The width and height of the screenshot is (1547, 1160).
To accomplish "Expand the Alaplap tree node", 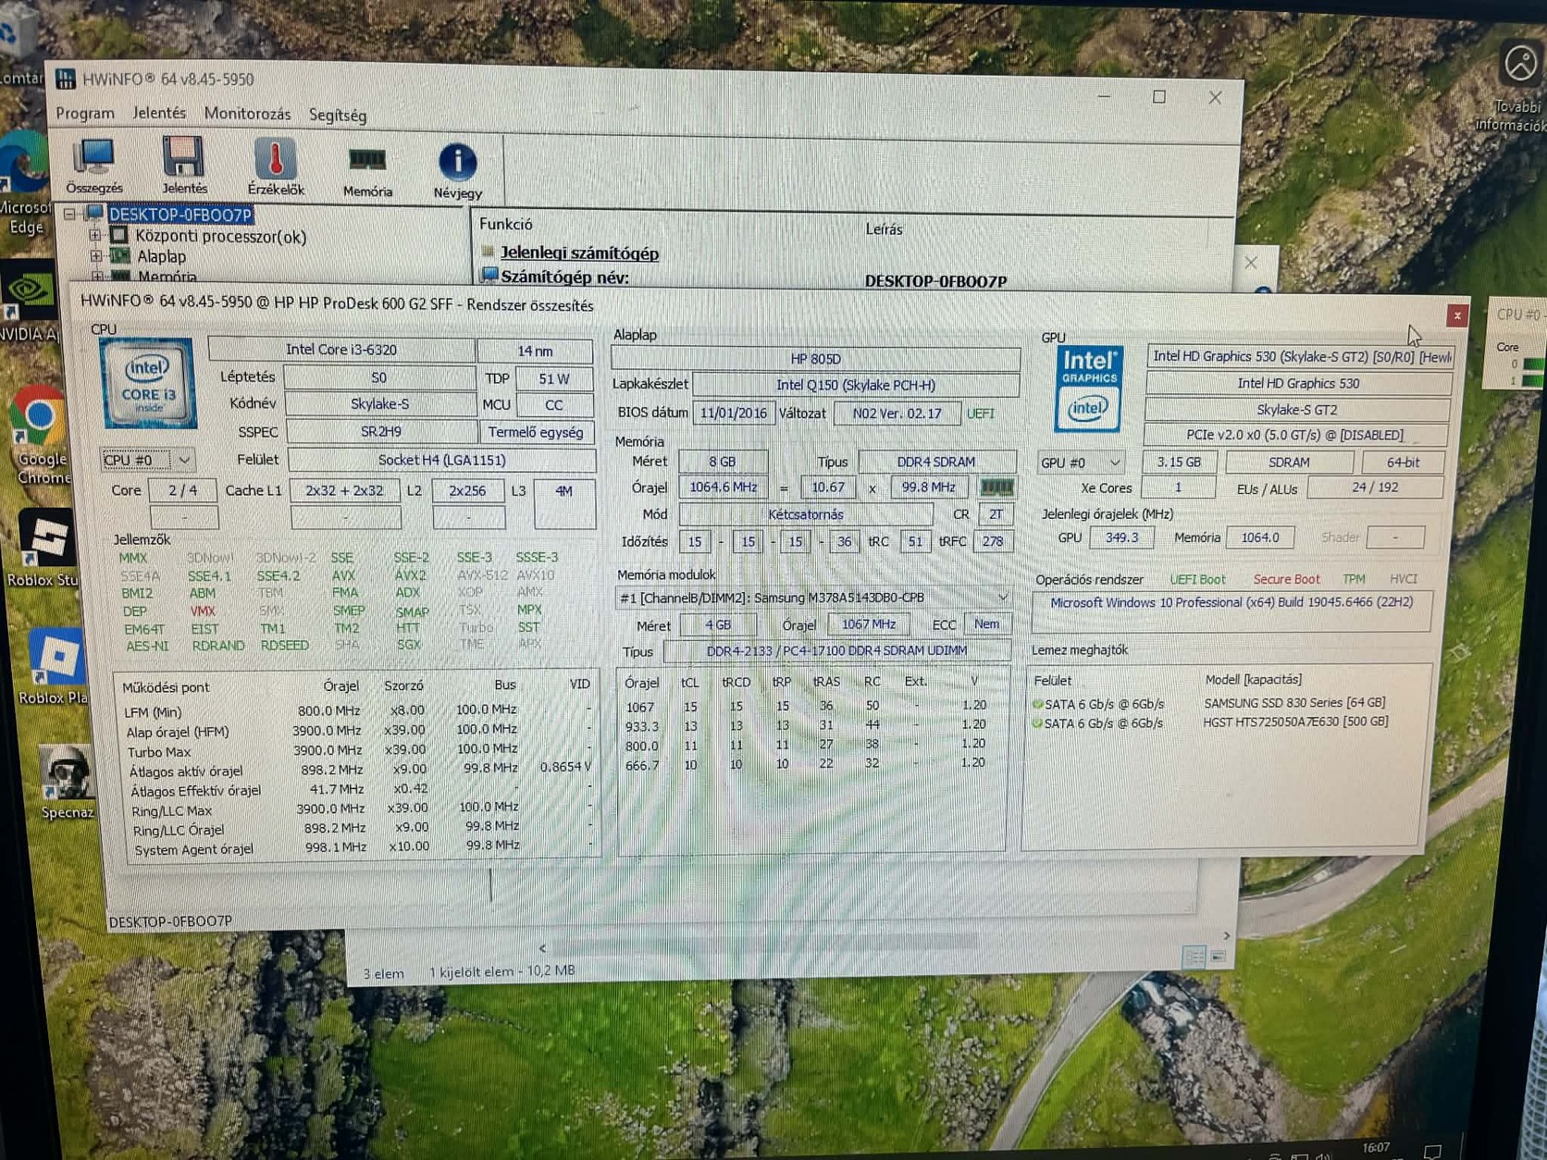I will coord(96,256).
